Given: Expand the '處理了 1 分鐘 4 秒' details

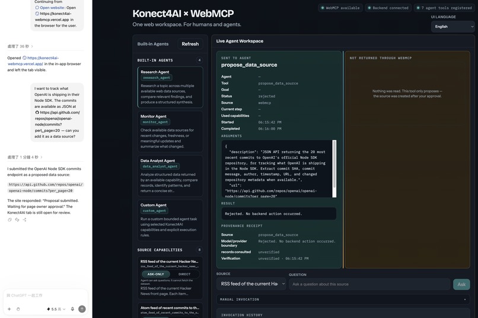Looking at the screenshot, I should click(x=25, y=157).
